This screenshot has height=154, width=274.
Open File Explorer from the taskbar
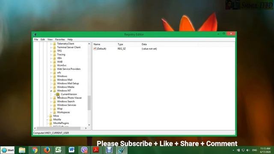[x=22, y=150]
